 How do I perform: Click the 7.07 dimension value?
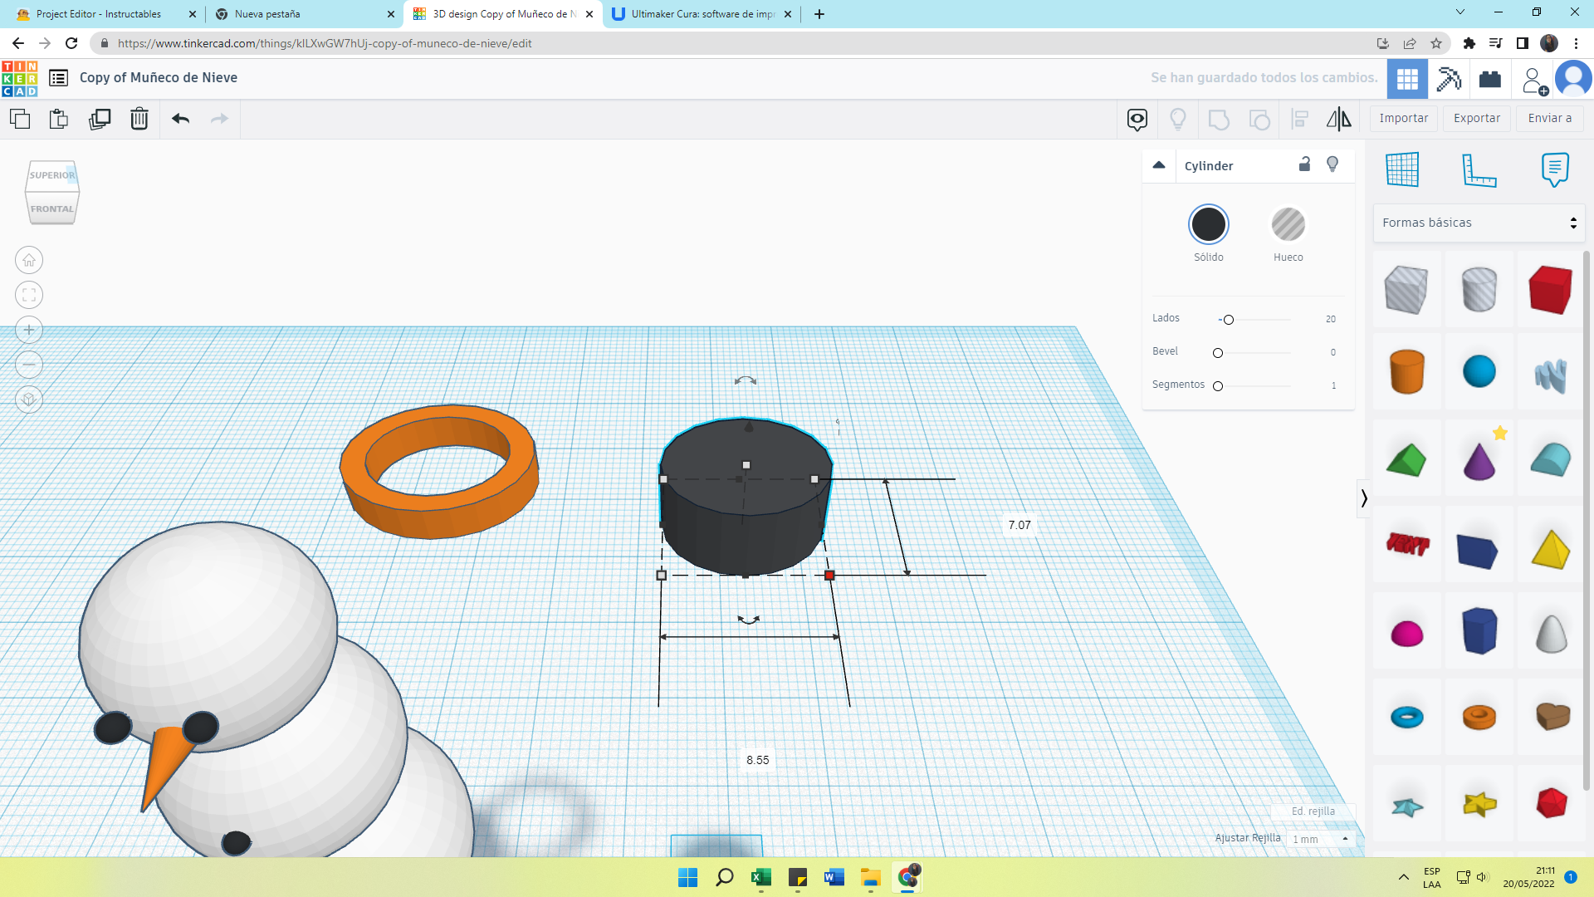pyautogui.click(x=1019, y=525)
